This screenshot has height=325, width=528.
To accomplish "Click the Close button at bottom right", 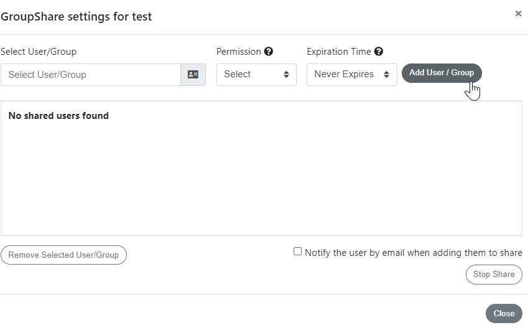I will coord(504,314).
